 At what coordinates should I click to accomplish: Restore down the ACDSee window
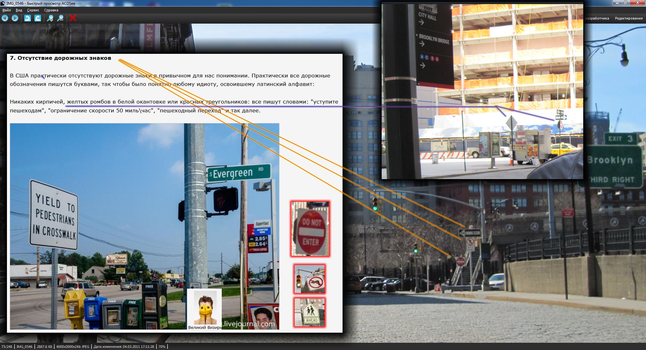coord(625,3)
